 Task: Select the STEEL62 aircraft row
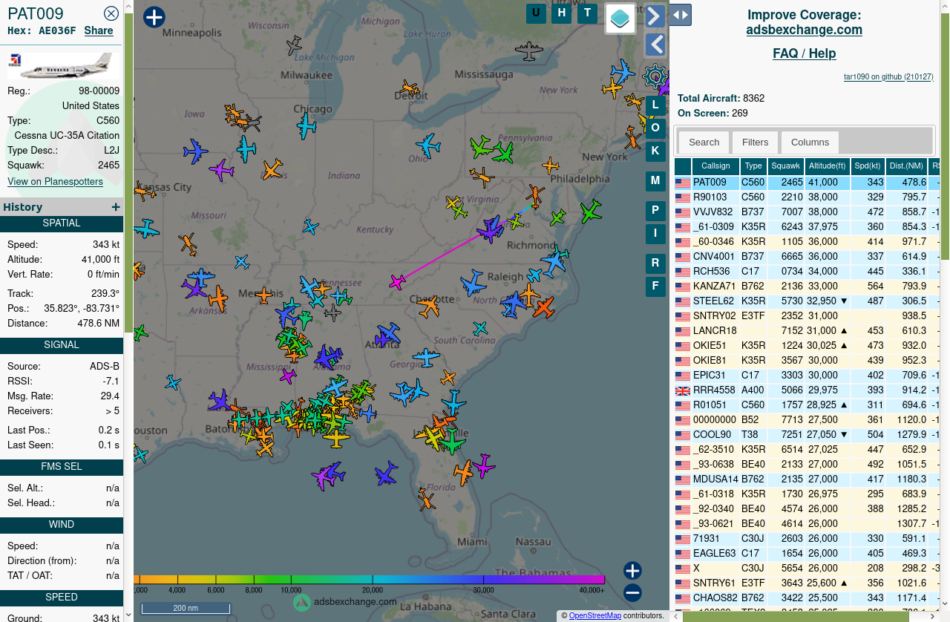pyautogui.click(x=807, y=301)
